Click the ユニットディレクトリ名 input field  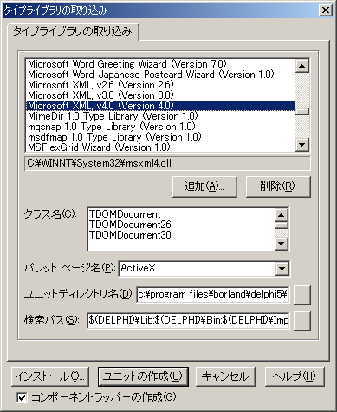[x=213, y=294]
